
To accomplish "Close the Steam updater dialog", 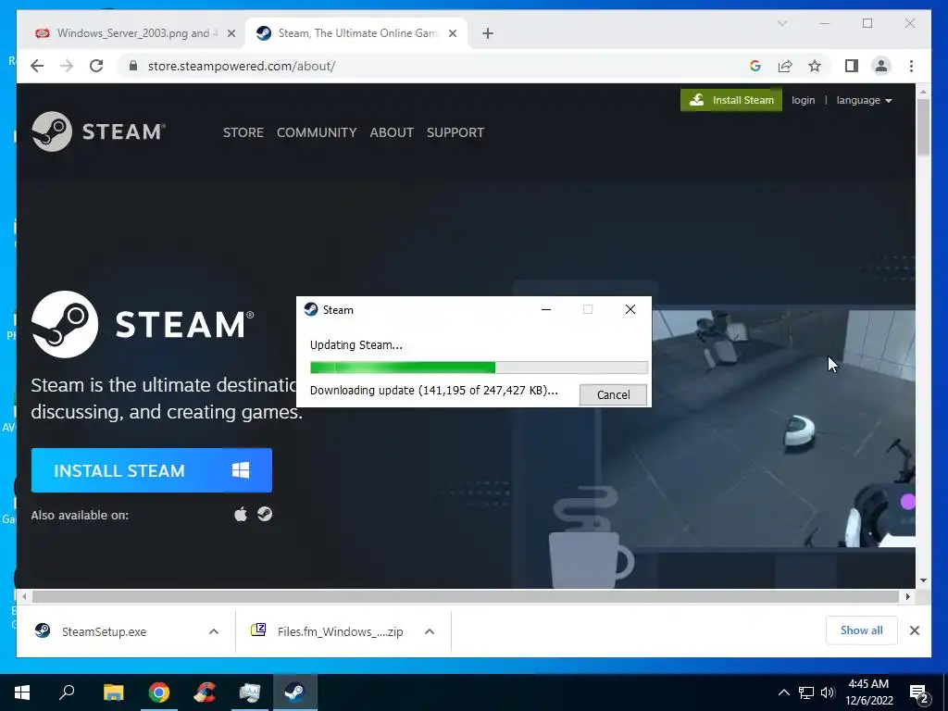I will pyautogui.click(x=630, y=309).
